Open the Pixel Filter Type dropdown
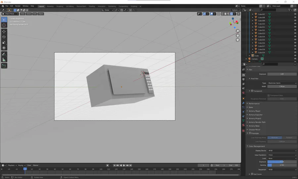The height and width of the screenshot is (179, 298). click(282, 83)
